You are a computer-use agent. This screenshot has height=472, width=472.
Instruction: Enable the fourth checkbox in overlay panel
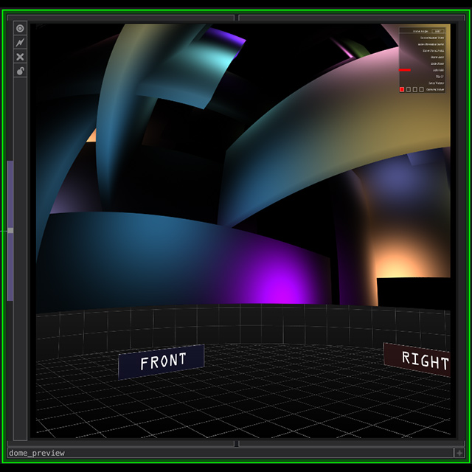pyautogui.click(x=421, y=89)
